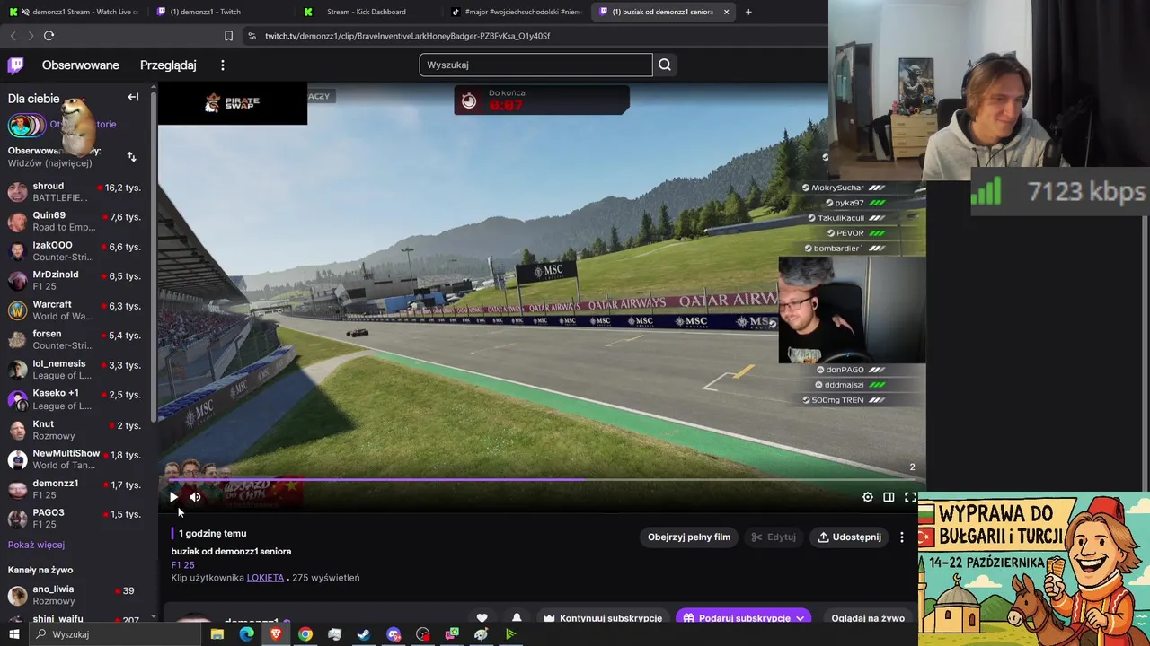1150x646 pixels.
Task: Toggle the notification bell for channel
Action: tap(517, 618)
